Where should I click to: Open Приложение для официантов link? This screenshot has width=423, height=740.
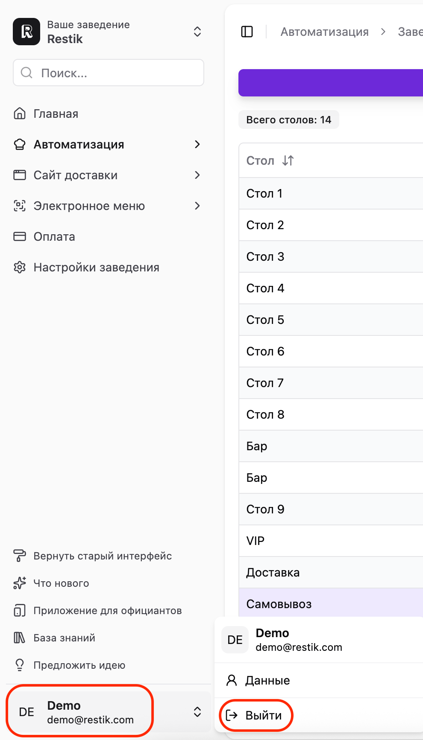(107, 610)
